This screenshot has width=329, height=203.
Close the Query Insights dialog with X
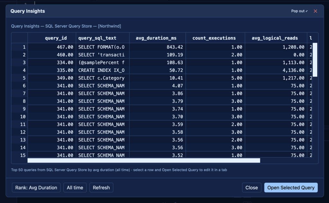point(315,11)
